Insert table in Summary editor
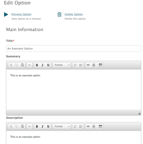Image resolution: width=143 pixels, height=144 pixels. [100, 65]
